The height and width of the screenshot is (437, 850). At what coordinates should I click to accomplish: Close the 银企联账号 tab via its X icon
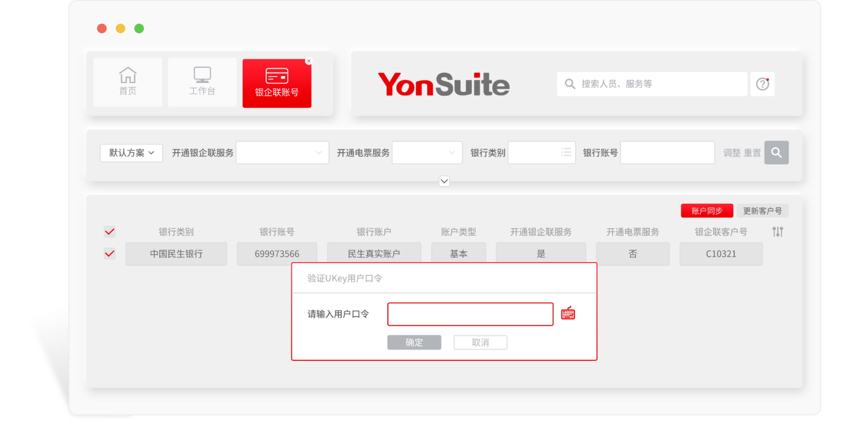click(309, 61)
